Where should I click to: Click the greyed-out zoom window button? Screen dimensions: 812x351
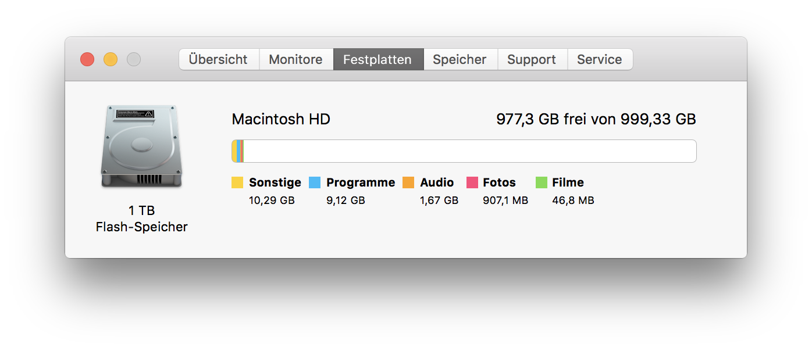point(134,59)
